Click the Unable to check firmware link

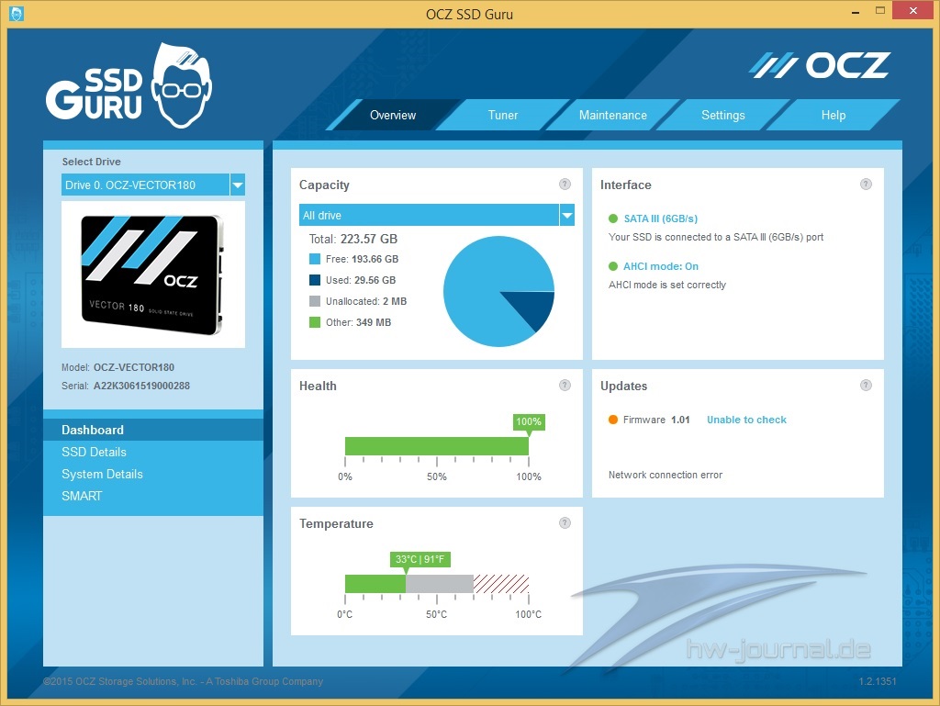[x=746, y=420]
